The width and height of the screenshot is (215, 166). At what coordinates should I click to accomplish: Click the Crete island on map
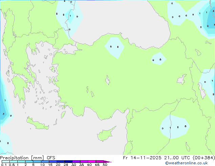coord(38,124)
